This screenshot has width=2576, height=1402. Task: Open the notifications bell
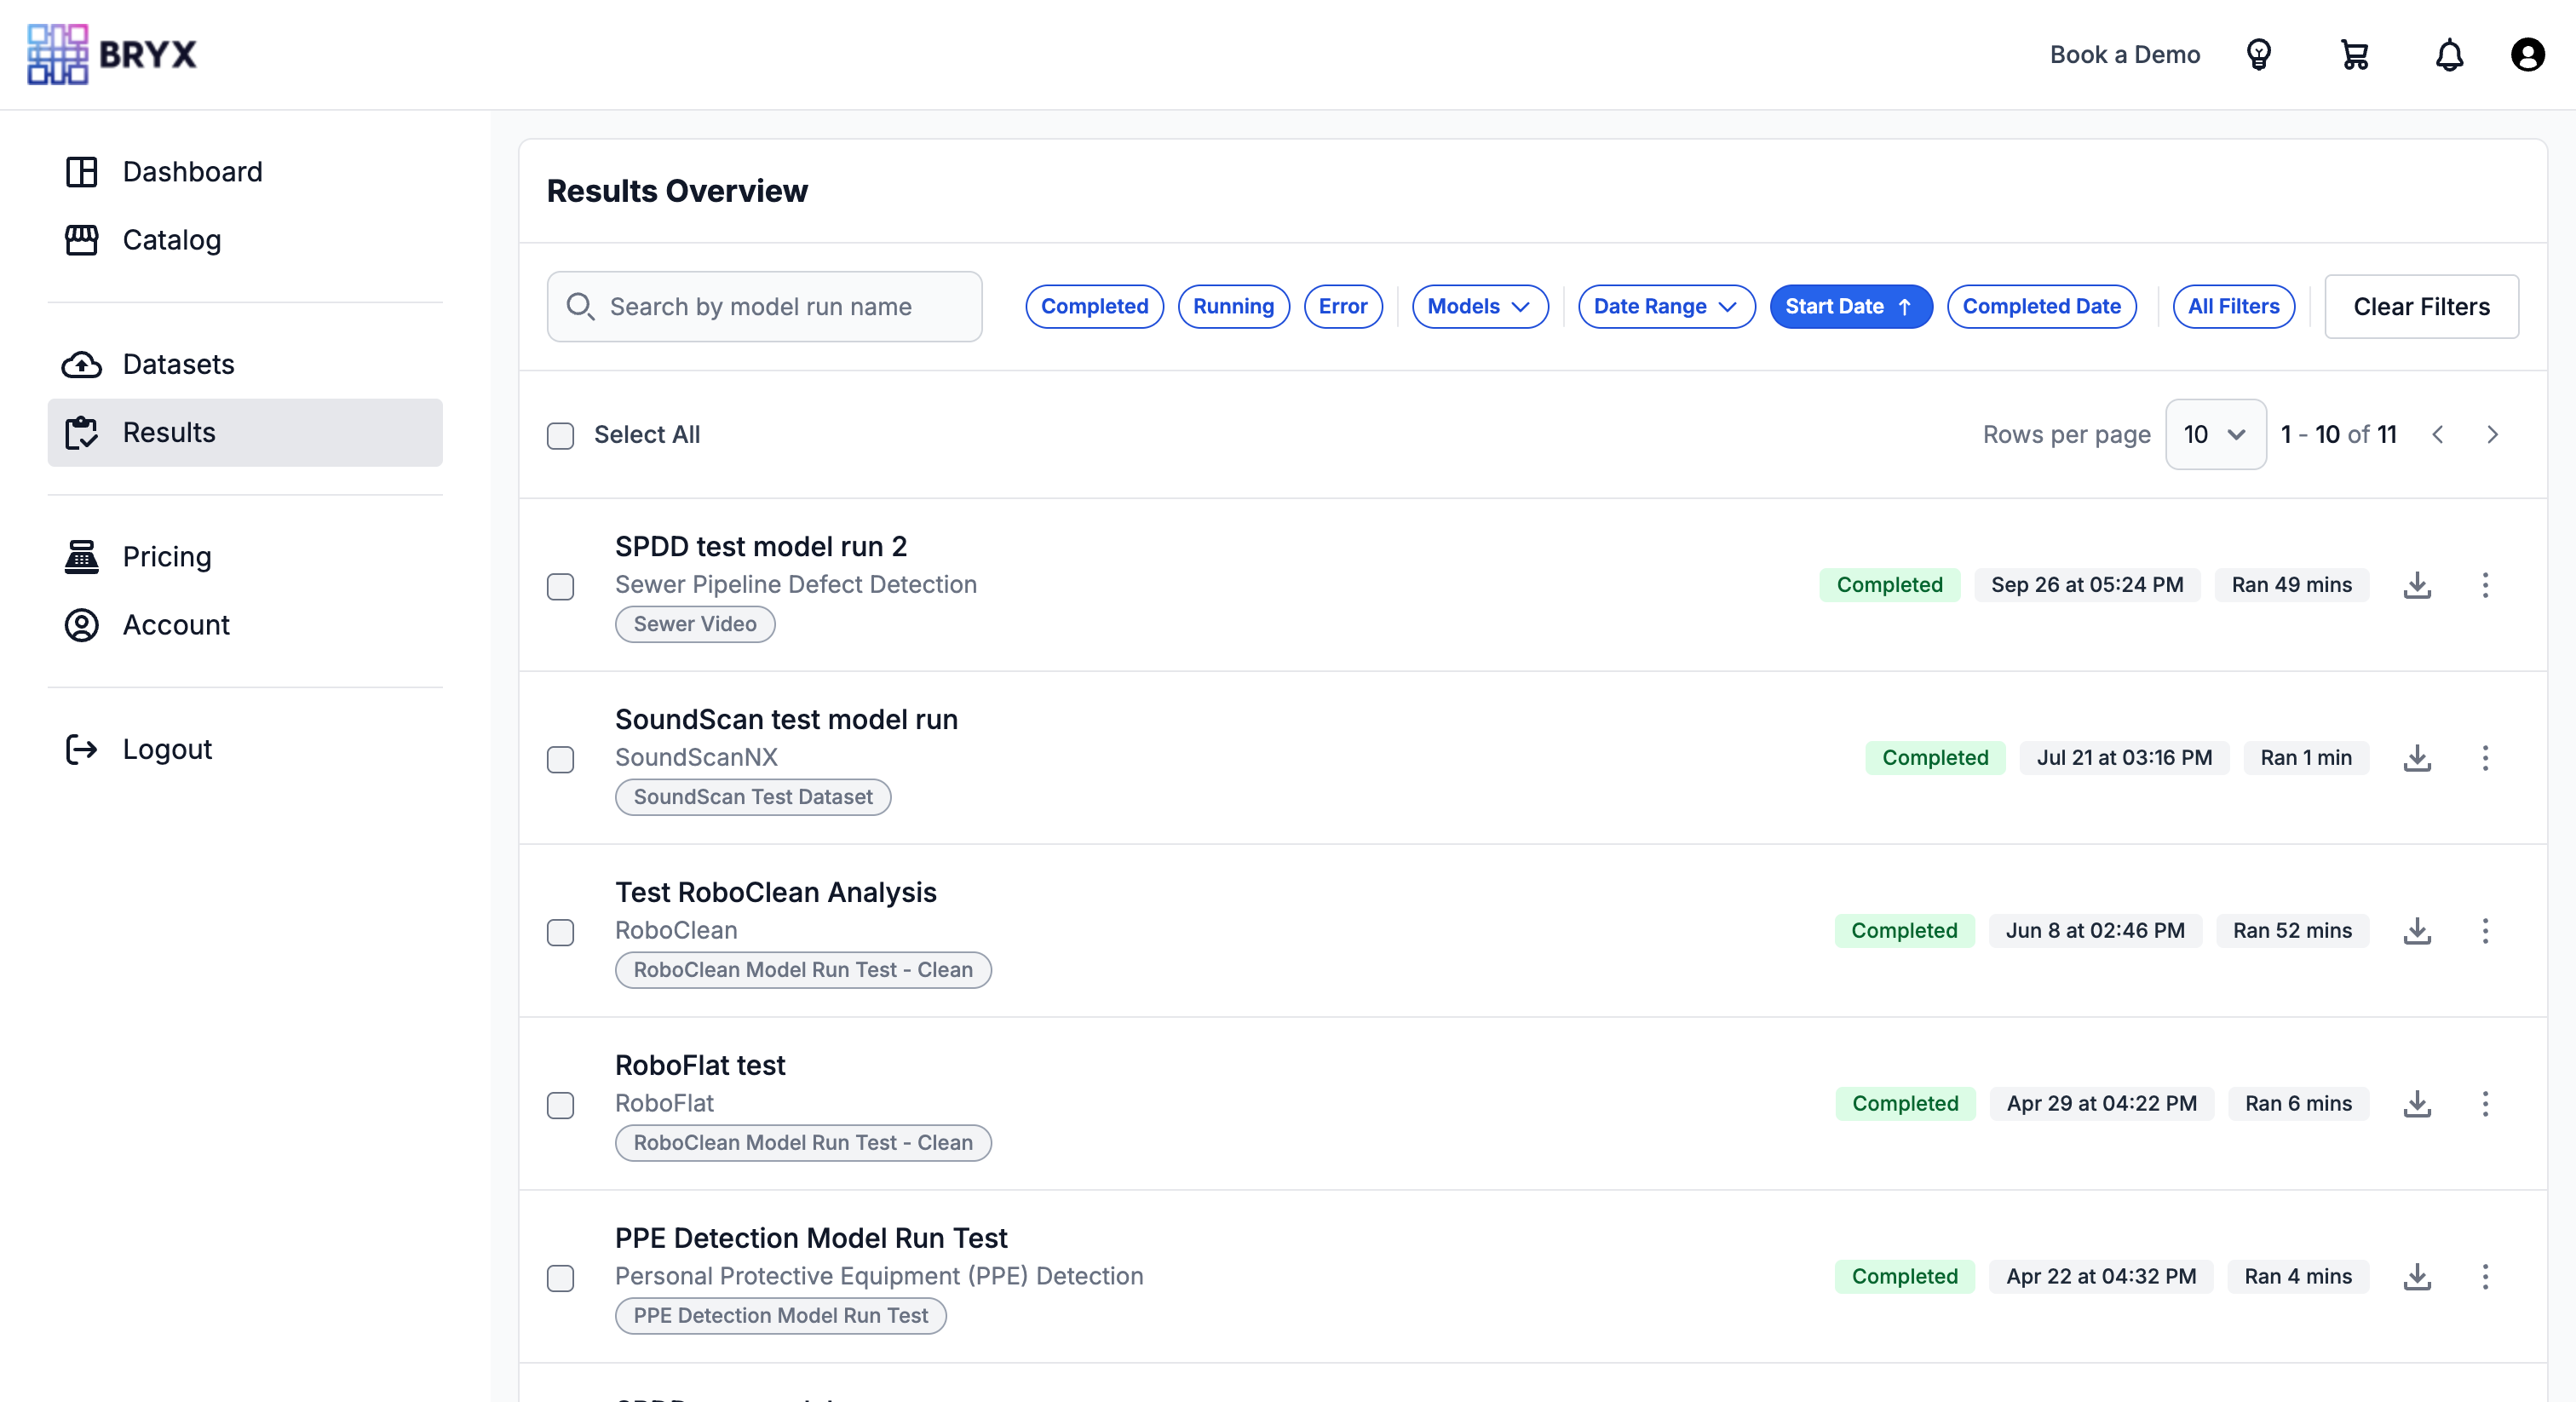[x=2449, y=54]
